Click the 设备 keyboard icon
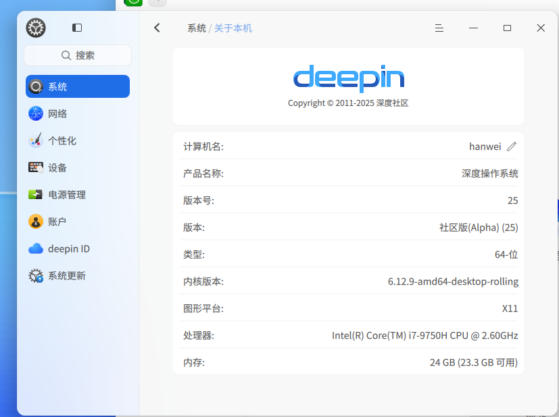 pos(36,167)
